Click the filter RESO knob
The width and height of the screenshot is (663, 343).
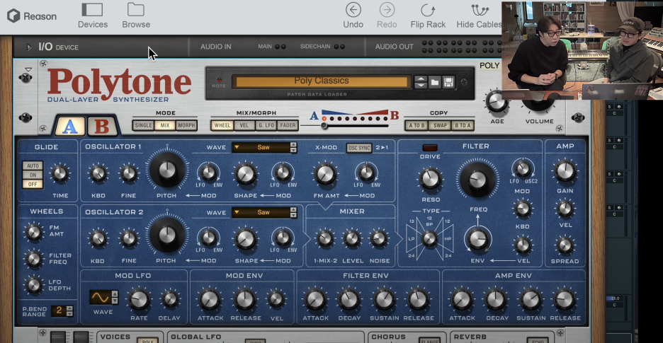point(431,179)
